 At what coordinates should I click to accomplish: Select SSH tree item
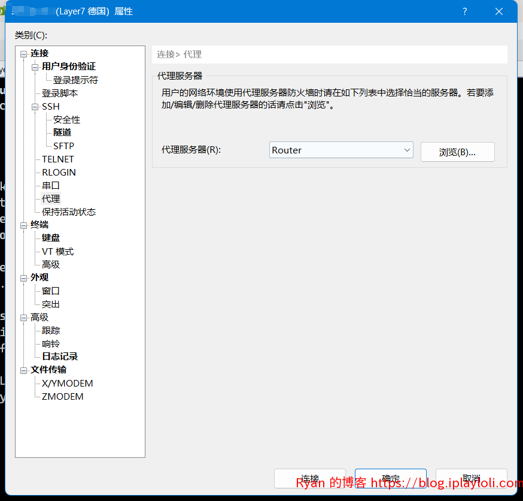point(51,107)
